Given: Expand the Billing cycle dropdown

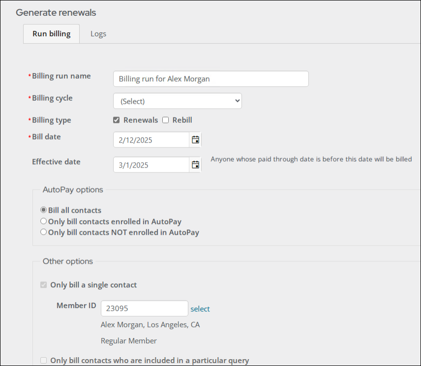Looking at the screenshot, I should point(178,101).
